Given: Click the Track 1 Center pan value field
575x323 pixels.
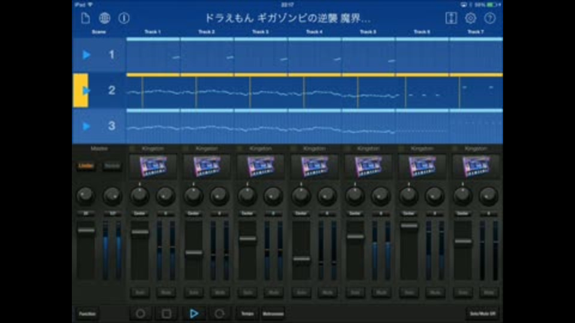Looking at the screenshot, I should (140, 213).
